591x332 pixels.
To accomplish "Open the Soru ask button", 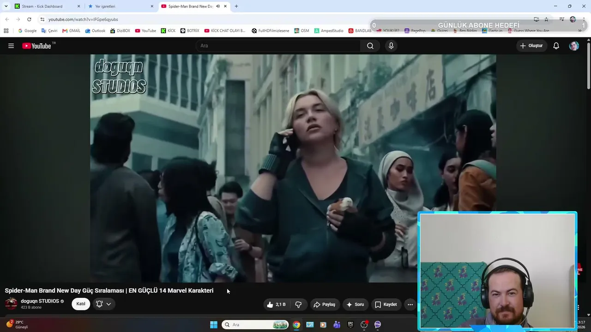I will 355,304.
